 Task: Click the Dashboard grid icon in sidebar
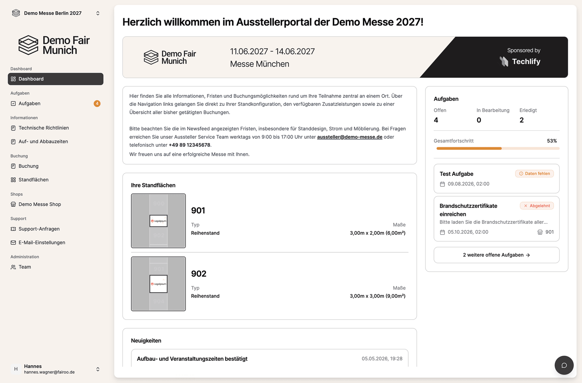pos(13,79)
